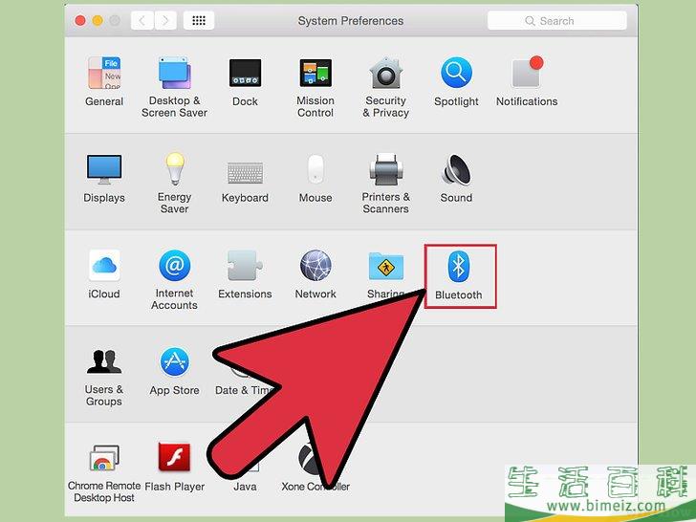Open Bluetooth preferences
The height and width of the screenshot is (522, 696).
coord(460,276)
